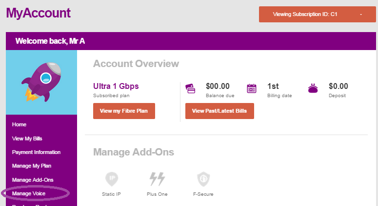Viewport: 378px width, 206px height.
Task: Open the F-Secure shield icon
Action: 203,179
